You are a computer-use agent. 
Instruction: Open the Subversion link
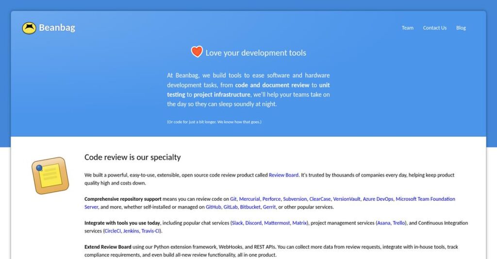point(295,199)
